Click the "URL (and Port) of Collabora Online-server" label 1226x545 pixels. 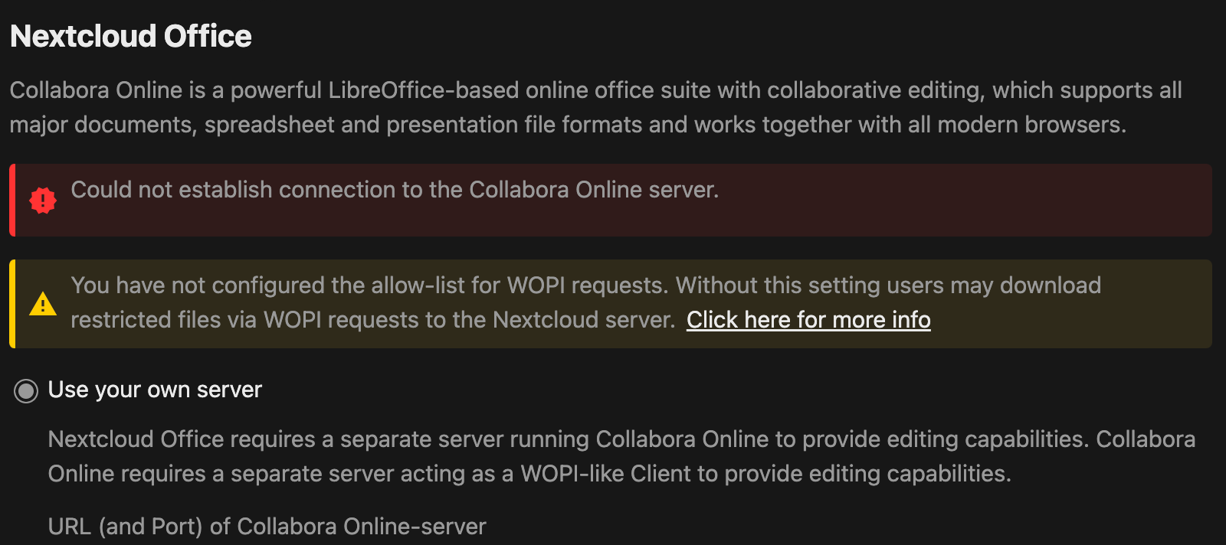coord(267,527)
